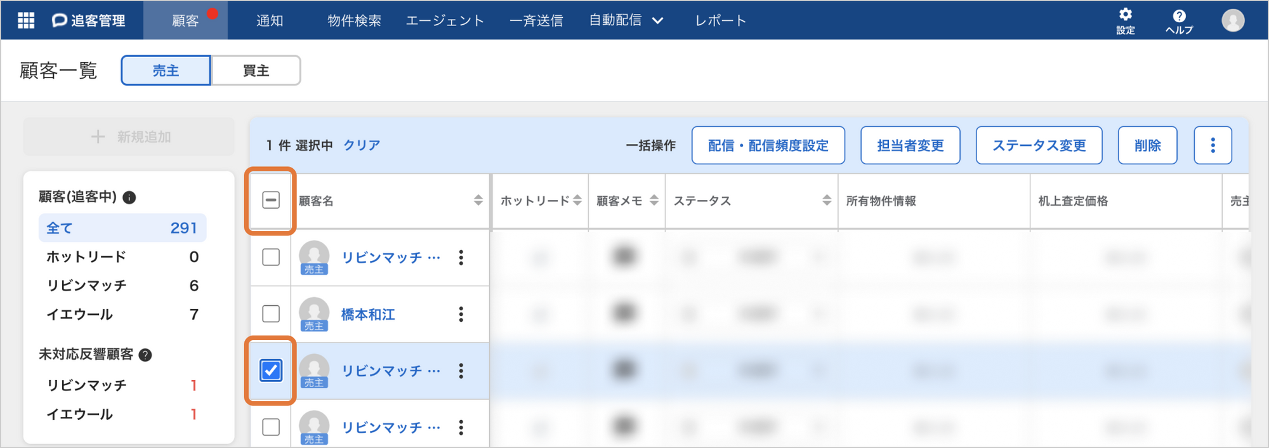Click 担当者変更 button
Image resolution: width=1269 pixels, height=448 pixels.
[910, 145]
